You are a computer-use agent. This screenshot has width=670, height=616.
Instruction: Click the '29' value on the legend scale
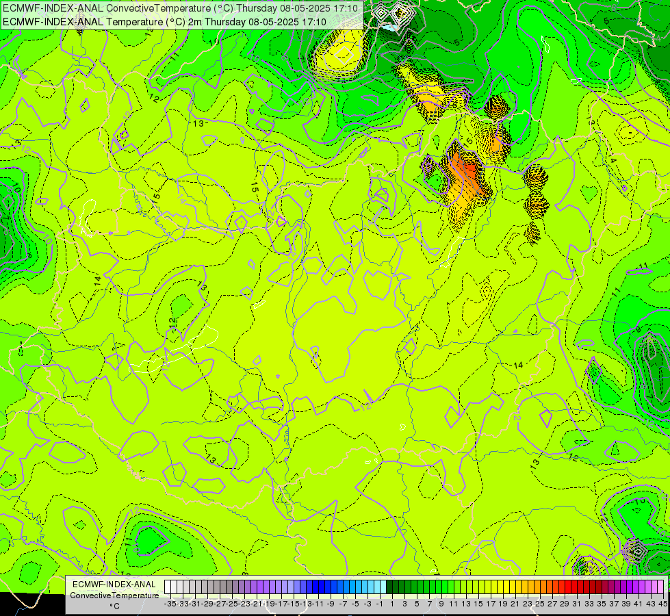pyautogui.click(x=565, y=604)
